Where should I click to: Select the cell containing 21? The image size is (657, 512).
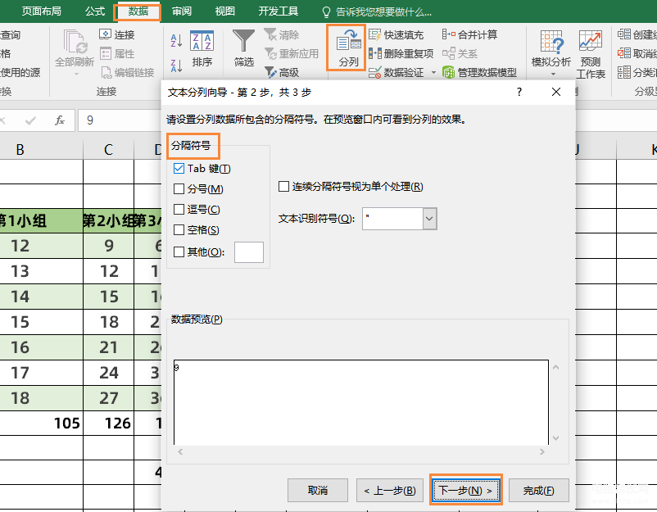(x=108, y=347)
